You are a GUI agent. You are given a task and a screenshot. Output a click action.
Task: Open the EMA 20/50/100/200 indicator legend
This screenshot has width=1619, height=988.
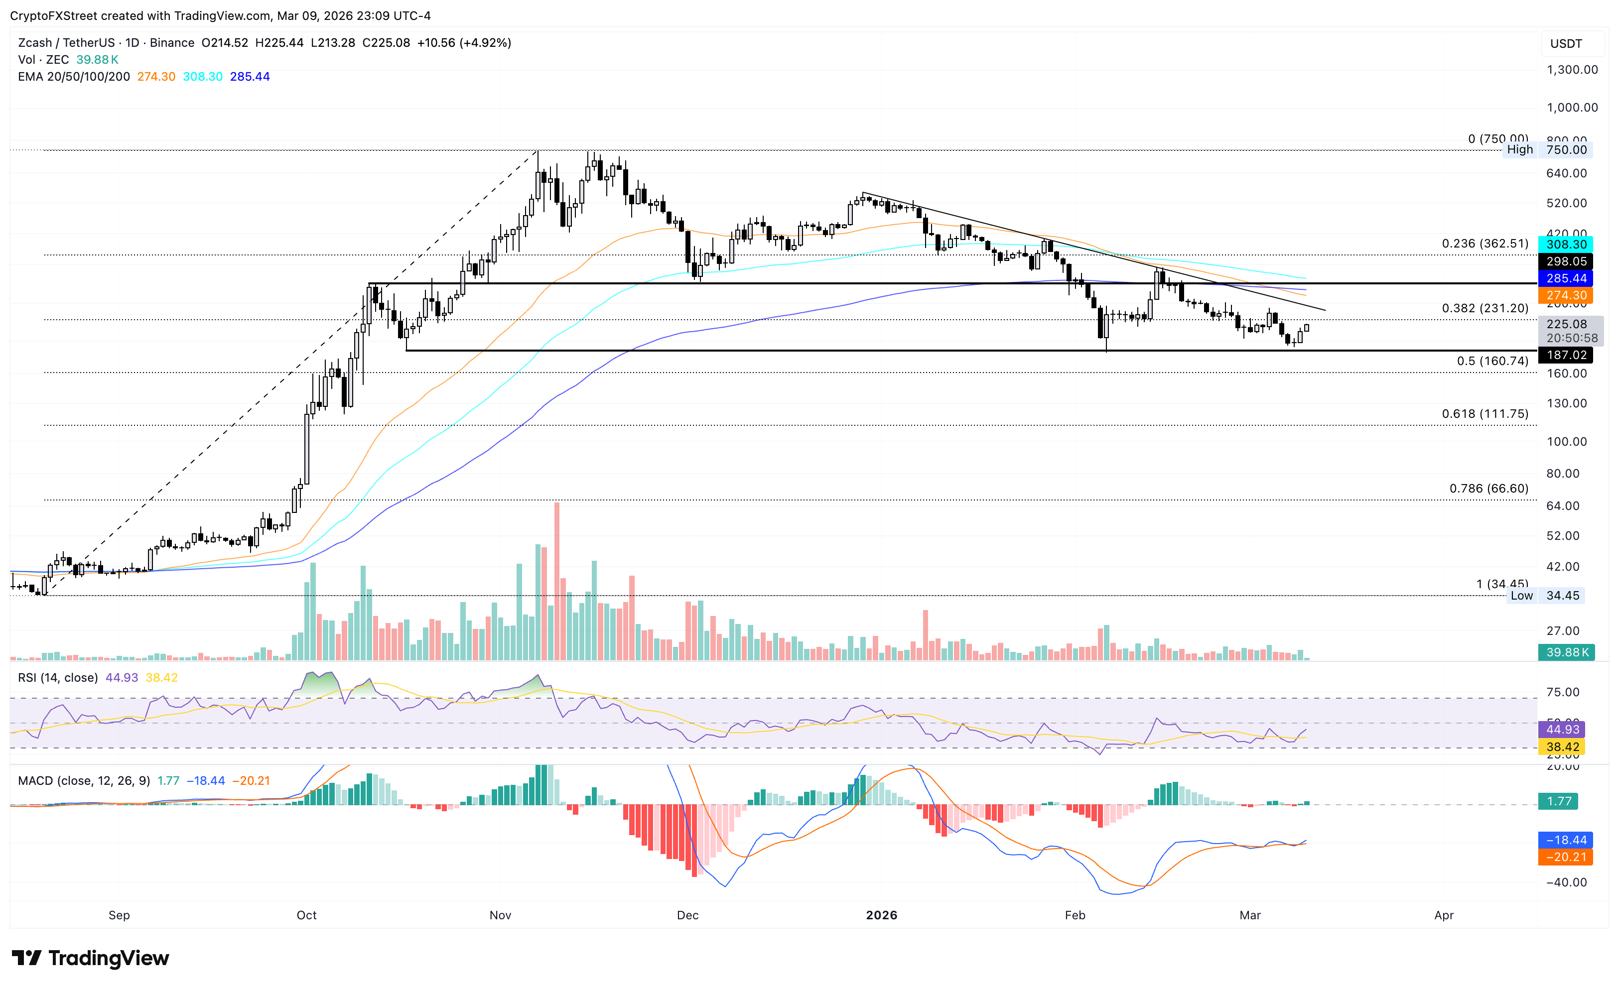pos(74,77)
